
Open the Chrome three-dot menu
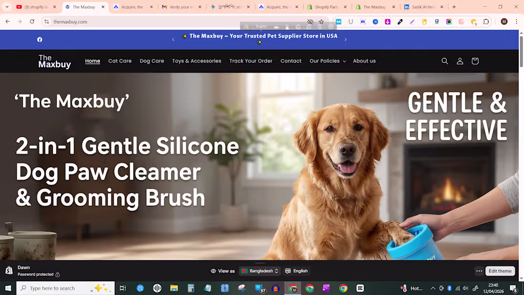pyautogui.click(x=516, y=22)
